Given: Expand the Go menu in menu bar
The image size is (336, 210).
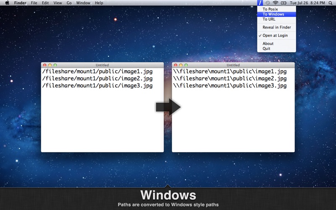Looking at the screenshot, I should [x=69, y=3].
